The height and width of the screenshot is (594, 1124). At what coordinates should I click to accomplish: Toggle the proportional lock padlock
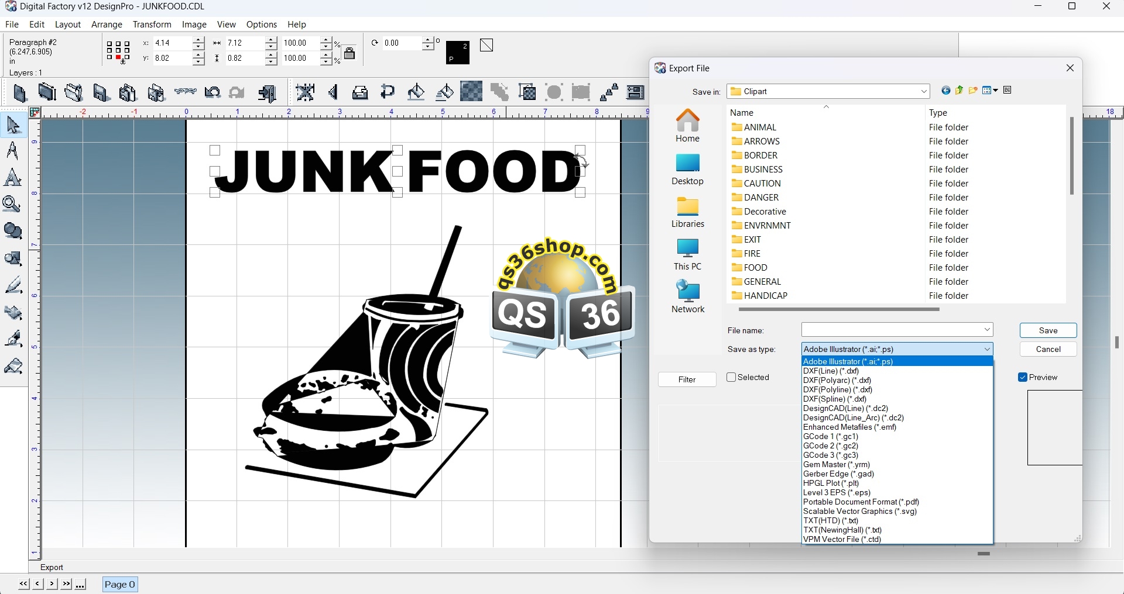(349, 53)
